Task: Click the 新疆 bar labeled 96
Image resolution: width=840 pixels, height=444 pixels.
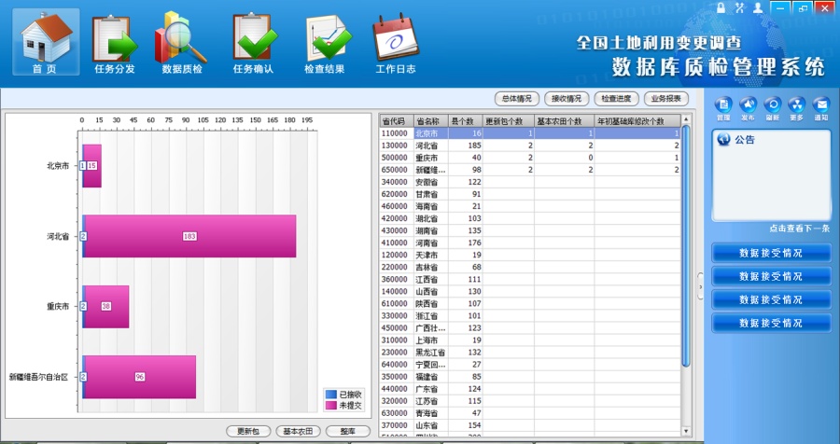Action: click(140, 377)
